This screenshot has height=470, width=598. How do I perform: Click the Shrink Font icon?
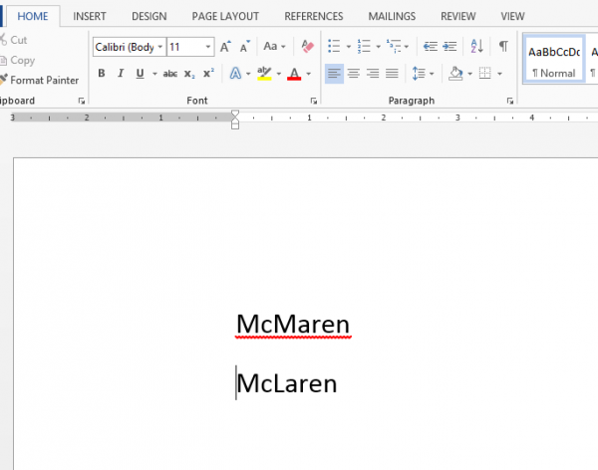click(x=244, y=47)
